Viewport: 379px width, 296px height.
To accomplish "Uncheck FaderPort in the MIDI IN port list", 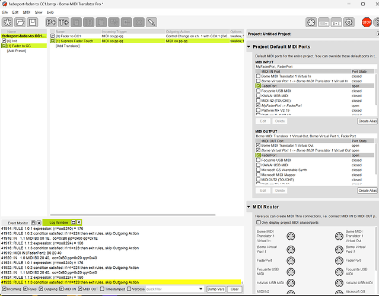I will pos(258,86).
